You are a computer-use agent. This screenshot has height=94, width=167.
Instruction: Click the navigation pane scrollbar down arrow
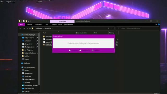(x=39, y=92)
